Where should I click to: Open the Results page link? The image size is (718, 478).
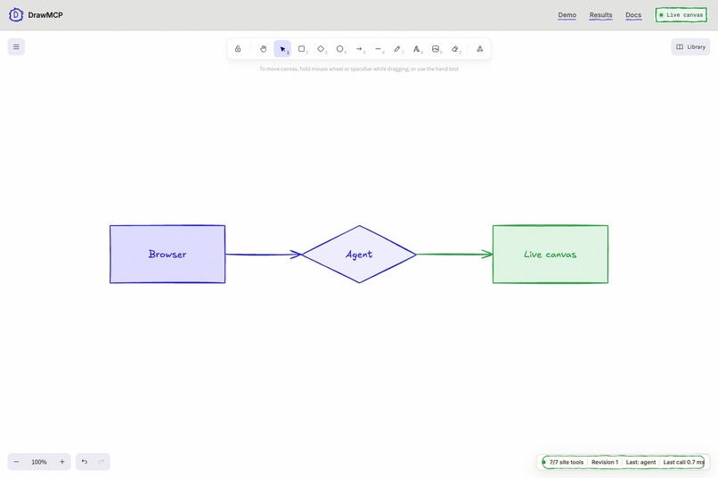click(600, 15)
